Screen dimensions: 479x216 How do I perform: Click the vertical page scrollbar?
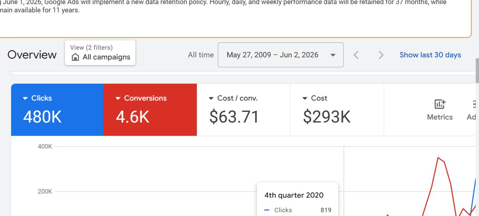tap(477, 71)
